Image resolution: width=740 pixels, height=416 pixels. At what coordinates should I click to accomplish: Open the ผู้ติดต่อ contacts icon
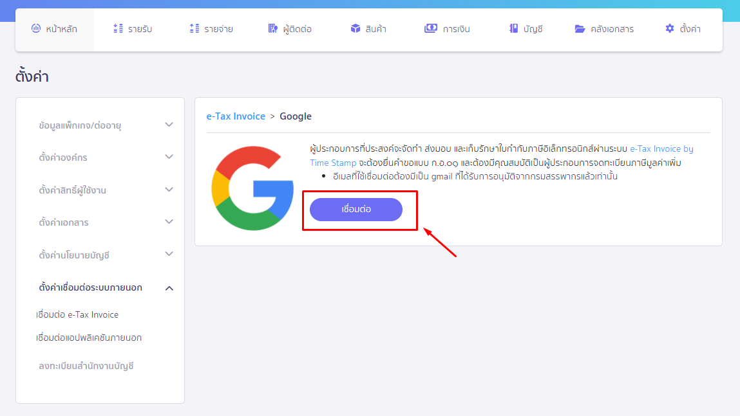click(x=273, y=28)
